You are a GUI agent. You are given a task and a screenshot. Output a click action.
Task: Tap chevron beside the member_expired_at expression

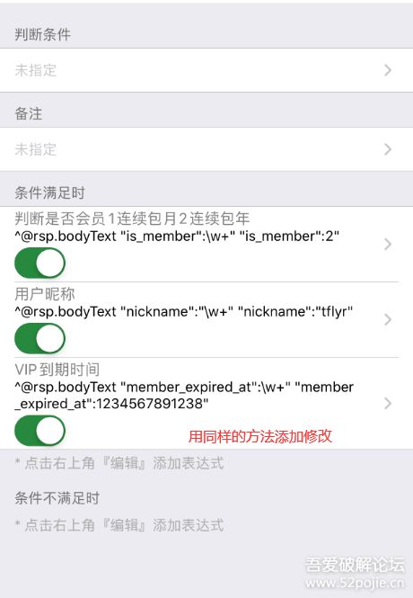point(388,403)
